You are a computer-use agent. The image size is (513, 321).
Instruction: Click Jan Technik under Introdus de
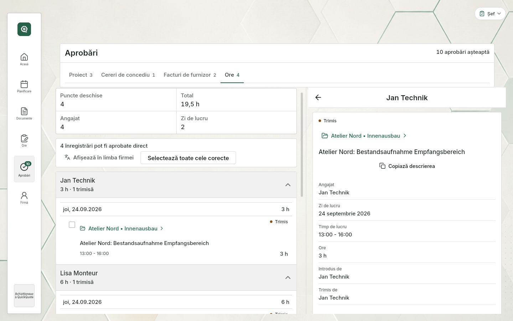[334, 277]
